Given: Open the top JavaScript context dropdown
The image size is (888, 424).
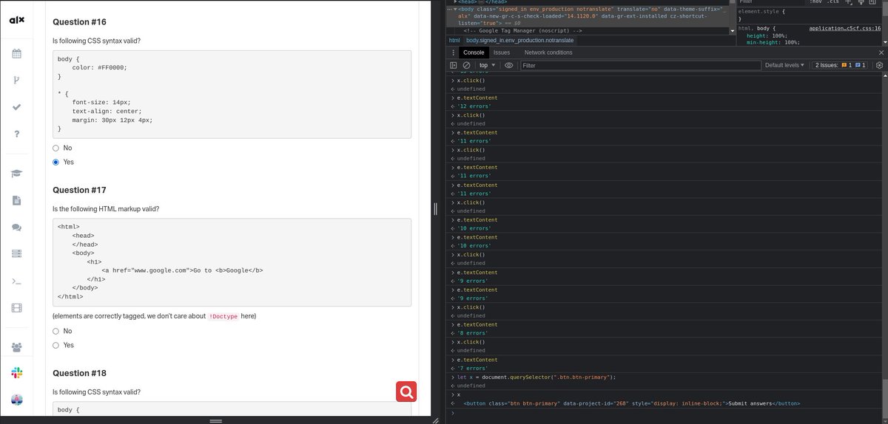Looking at the screenshot, I should [487, 65].
